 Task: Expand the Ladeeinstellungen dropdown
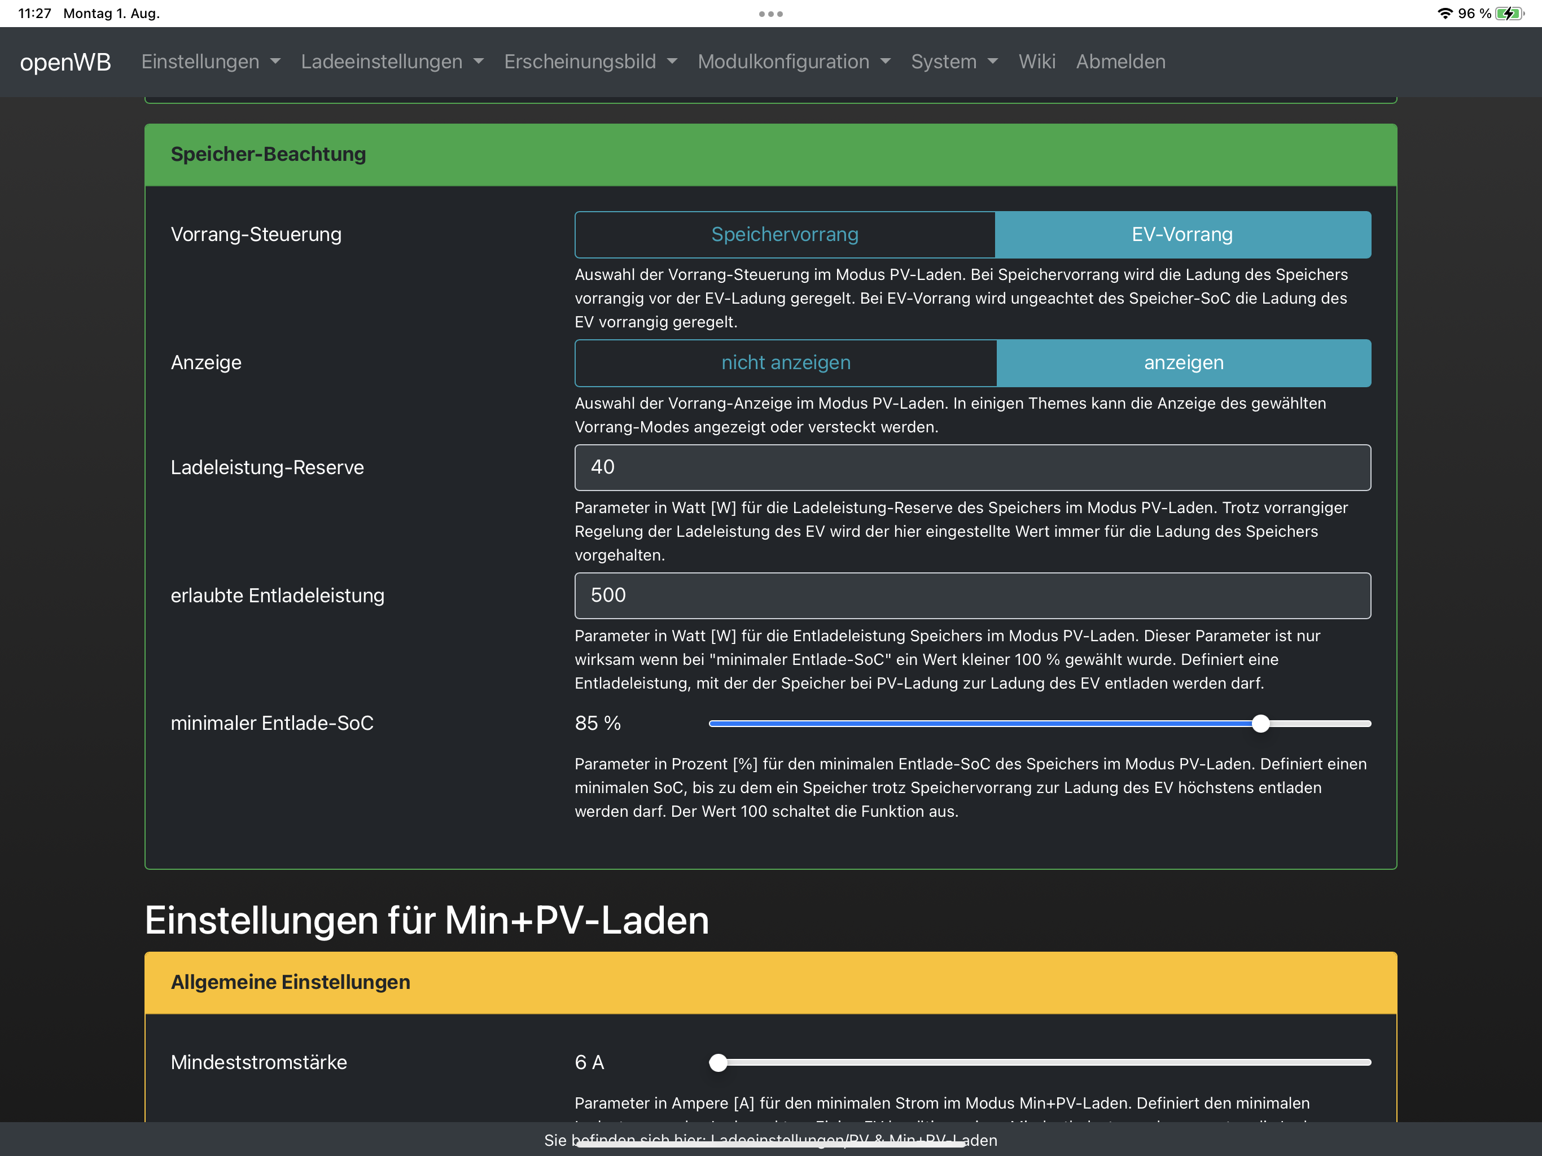tap(392, 62)
